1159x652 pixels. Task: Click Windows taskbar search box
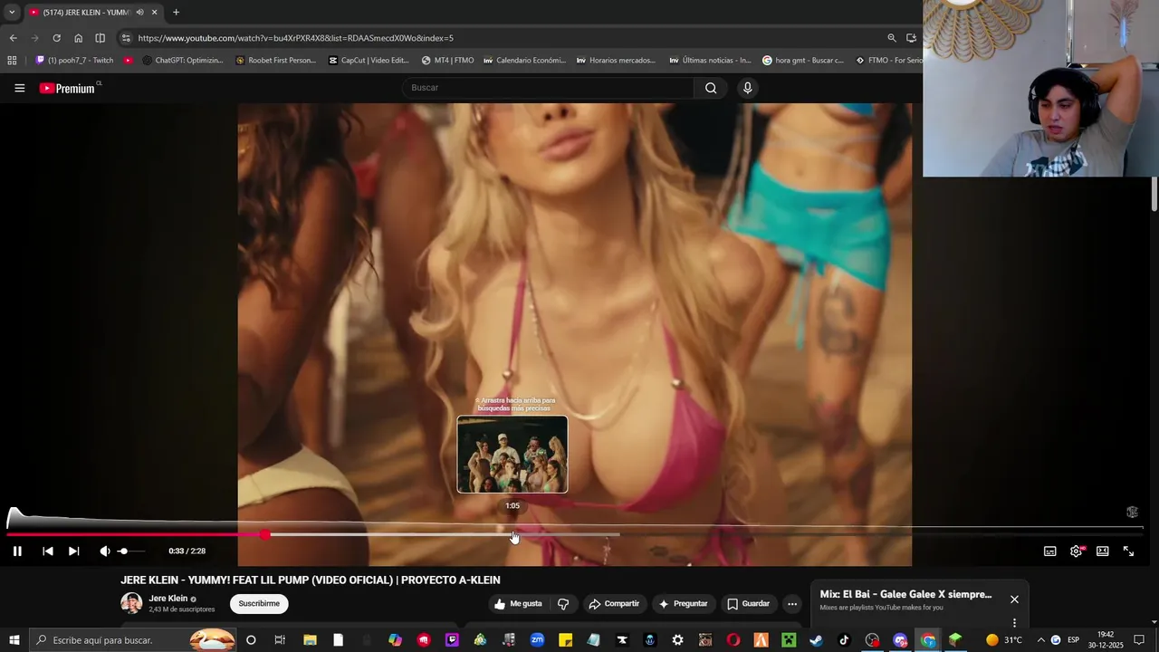[132, 640]
